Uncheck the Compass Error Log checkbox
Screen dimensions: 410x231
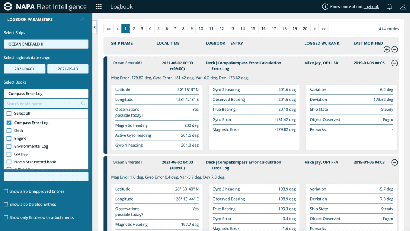[9, 123]
